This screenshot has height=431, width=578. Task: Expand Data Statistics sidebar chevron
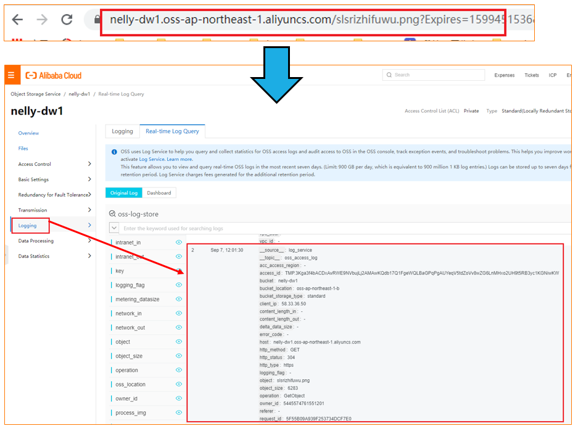89,256
